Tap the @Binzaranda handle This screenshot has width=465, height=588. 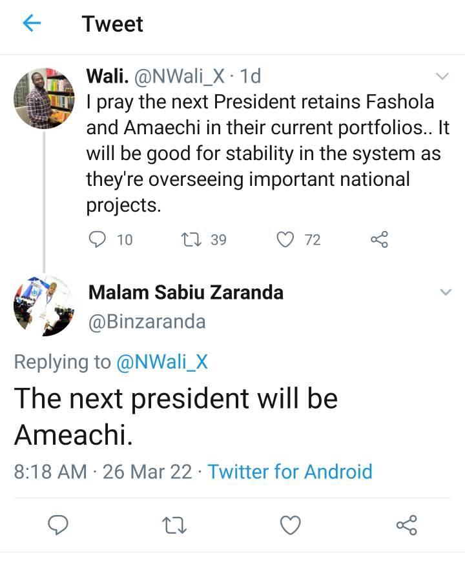tap(147, 321)
